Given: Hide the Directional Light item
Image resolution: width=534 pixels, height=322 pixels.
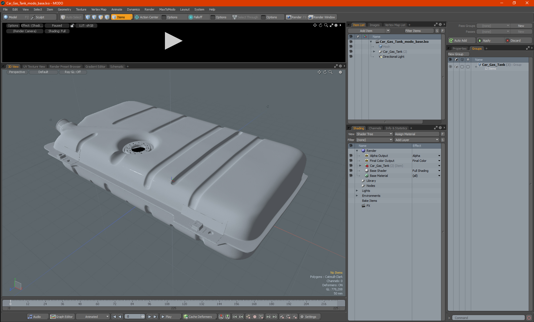Looking at the screenshot, I should tap(351, 57).
